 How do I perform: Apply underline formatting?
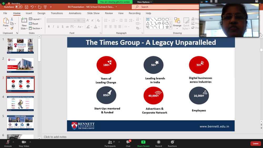(58, 27)
